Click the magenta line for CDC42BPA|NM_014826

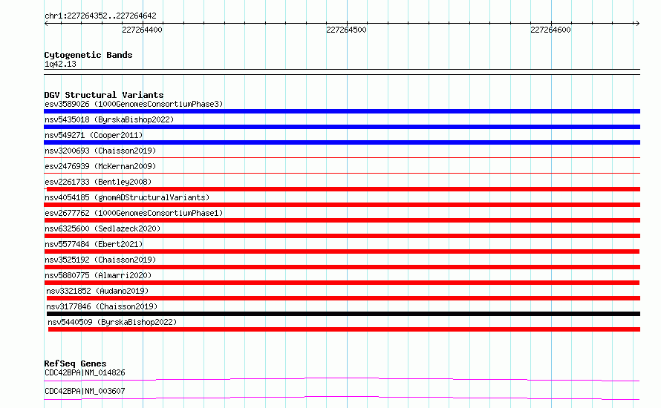pyautogui.click(x=342, y=379)
